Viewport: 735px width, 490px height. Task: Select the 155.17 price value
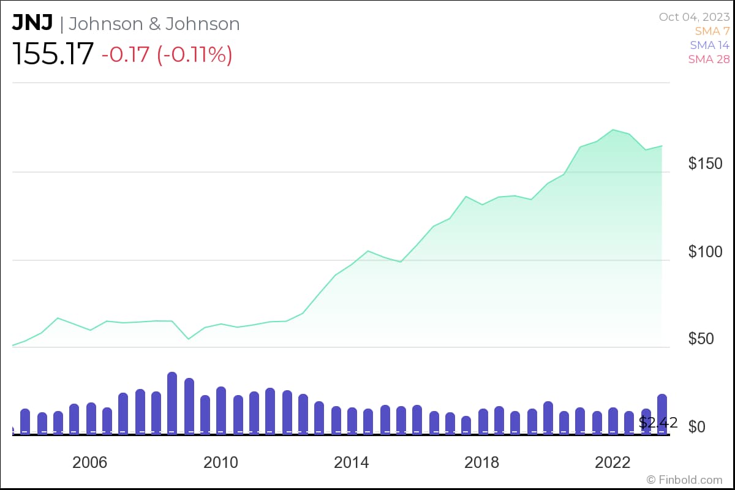pos(53,54)
